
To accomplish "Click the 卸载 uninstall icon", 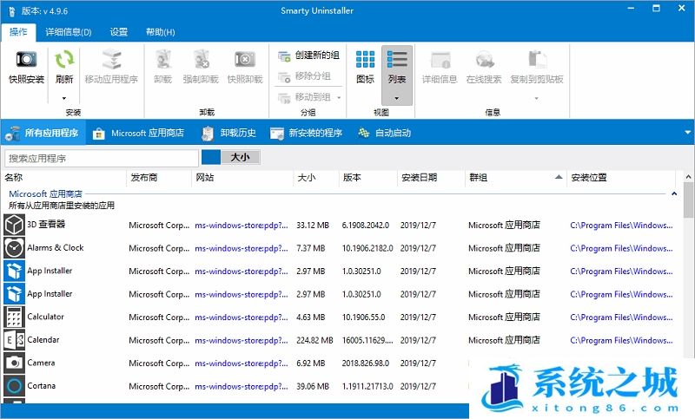I will [162, 59].
